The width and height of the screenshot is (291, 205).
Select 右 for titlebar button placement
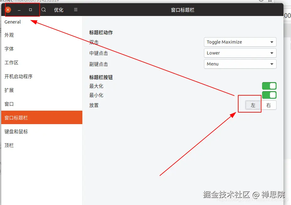point(269,105)
